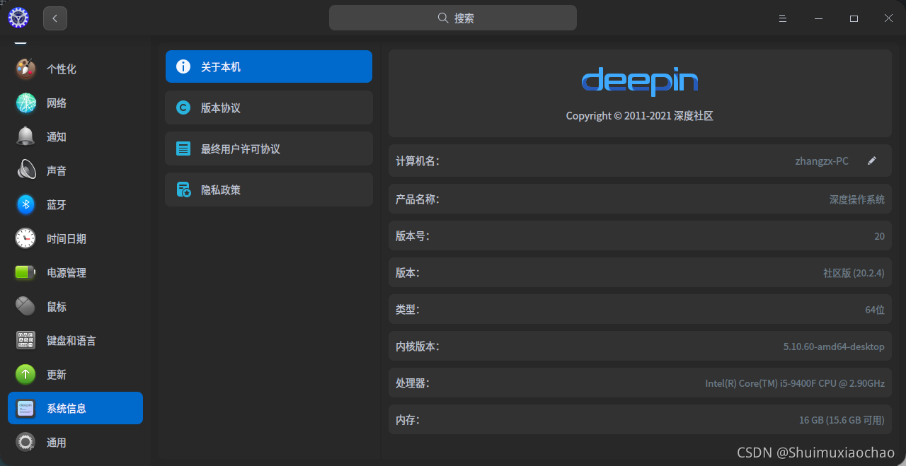
Task: Open the 蓝牙 Bluetooth icon
Action: pos(26,205)
